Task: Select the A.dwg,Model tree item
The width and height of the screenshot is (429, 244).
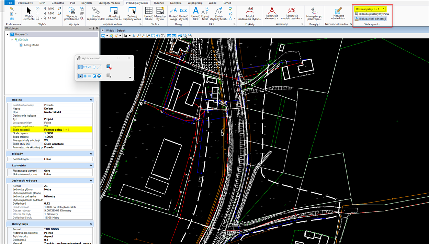Action: 31,45
